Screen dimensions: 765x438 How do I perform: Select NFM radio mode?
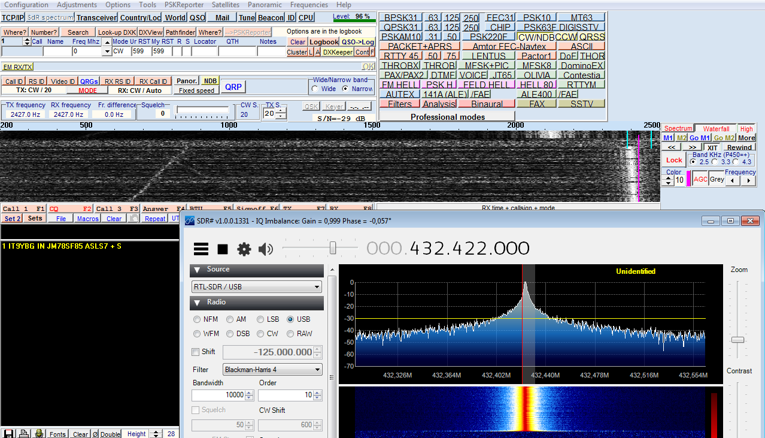click(x=206, y=319)
